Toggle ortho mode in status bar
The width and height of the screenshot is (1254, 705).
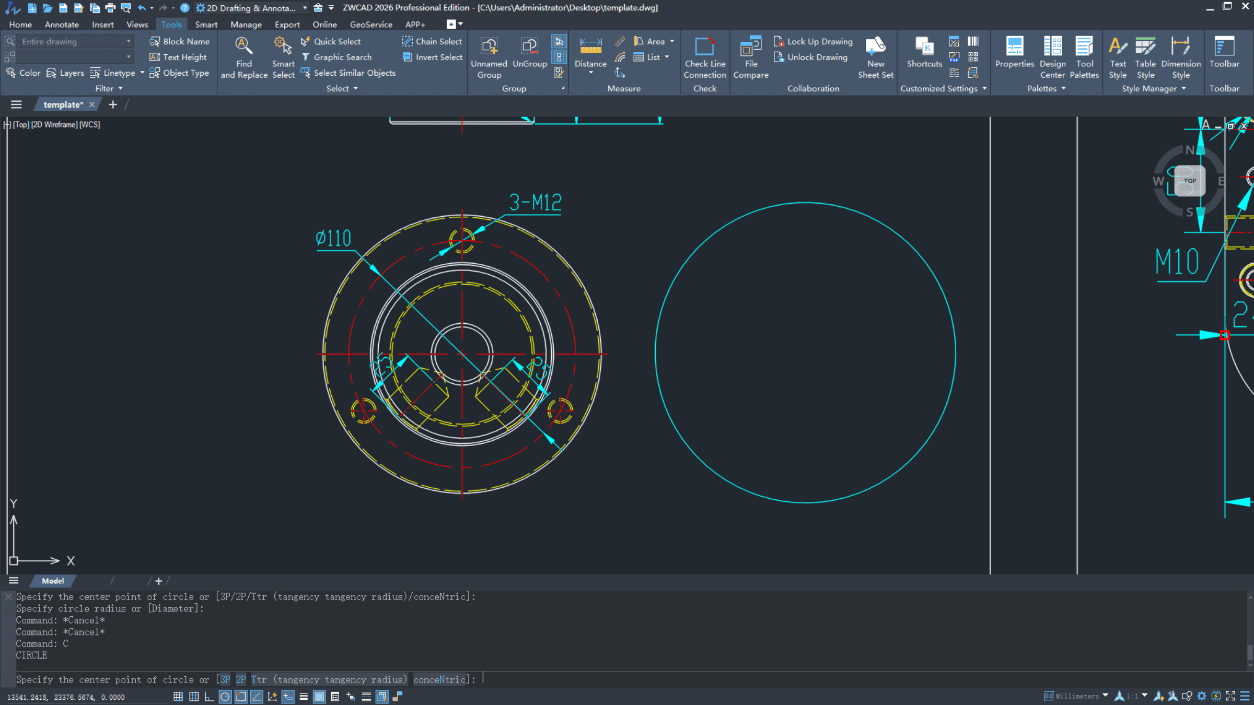(x=210, y=697)
